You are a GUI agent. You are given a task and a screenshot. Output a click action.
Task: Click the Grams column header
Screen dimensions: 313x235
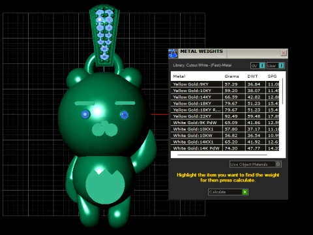click(231, 76)
